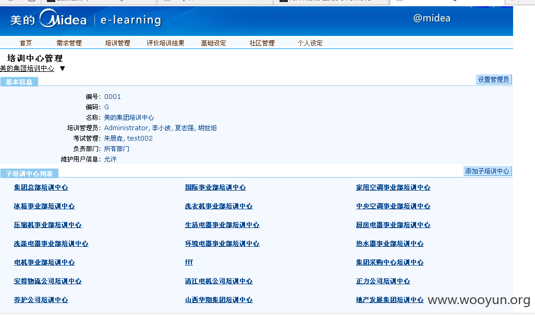Click the administrators list starting with Administrator
535x315 pixels.
tap(161, 128)
